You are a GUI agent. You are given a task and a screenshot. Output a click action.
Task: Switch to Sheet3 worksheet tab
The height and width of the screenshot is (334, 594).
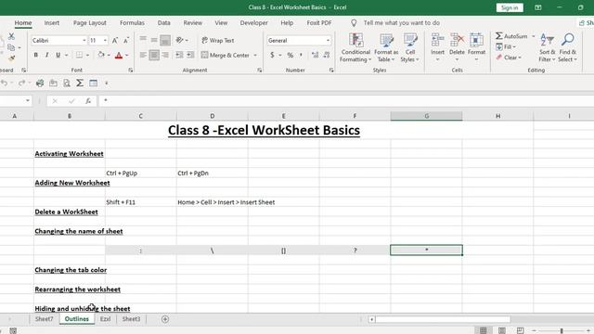click(131, 319)
